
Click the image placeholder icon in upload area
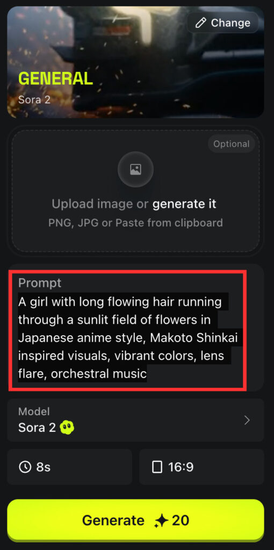[135, 169]
